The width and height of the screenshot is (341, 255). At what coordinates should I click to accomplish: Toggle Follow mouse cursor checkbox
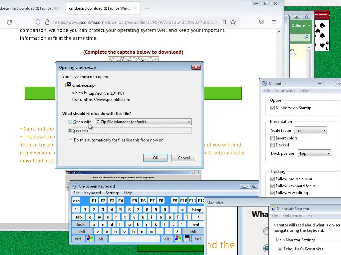click(x=272, y=179)
